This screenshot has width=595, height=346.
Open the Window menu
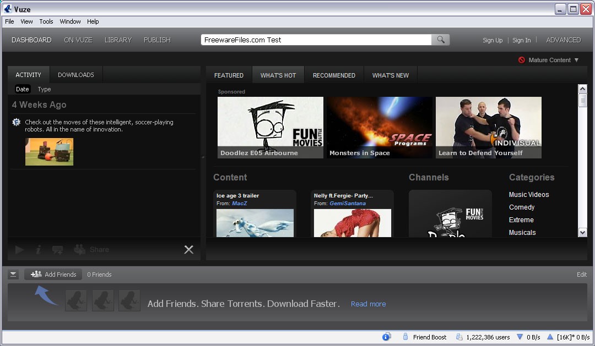[70, 21]
